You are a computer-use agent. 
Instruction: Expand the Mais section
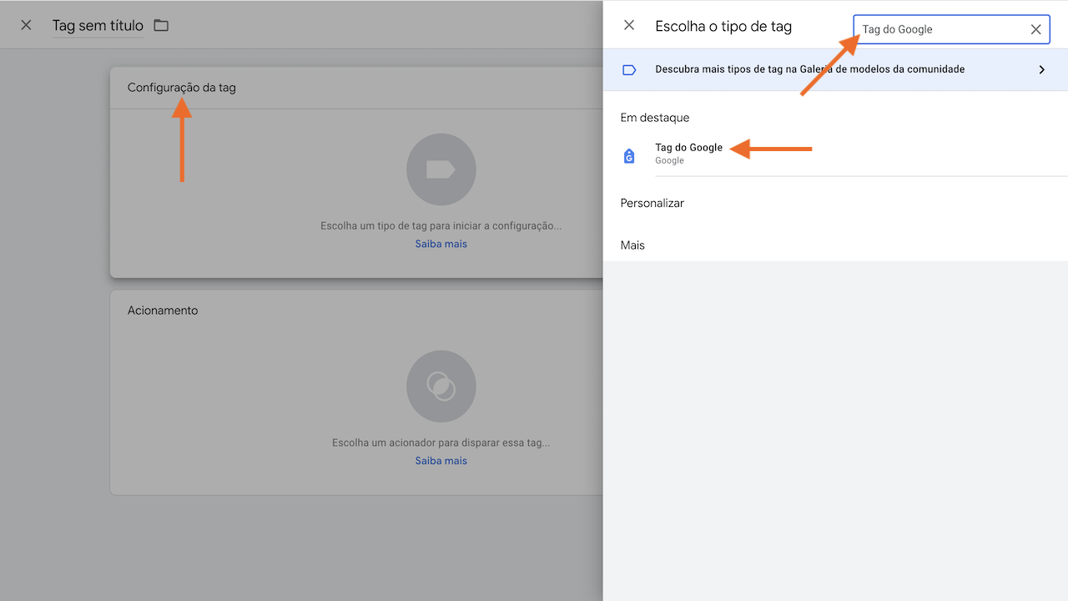(632, 245)
